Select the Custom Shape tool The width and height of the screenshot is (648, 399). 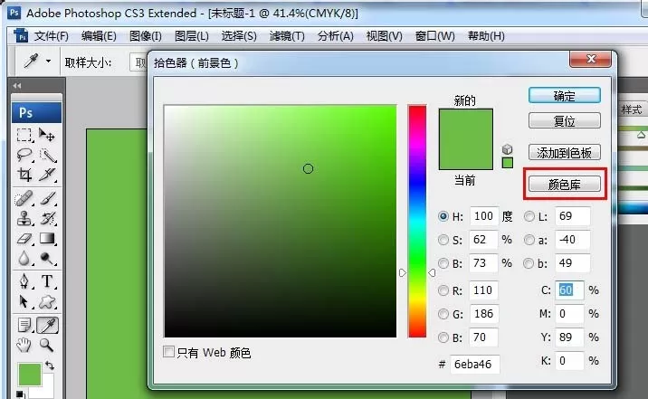pyautogui.click(x=47, y=301)
